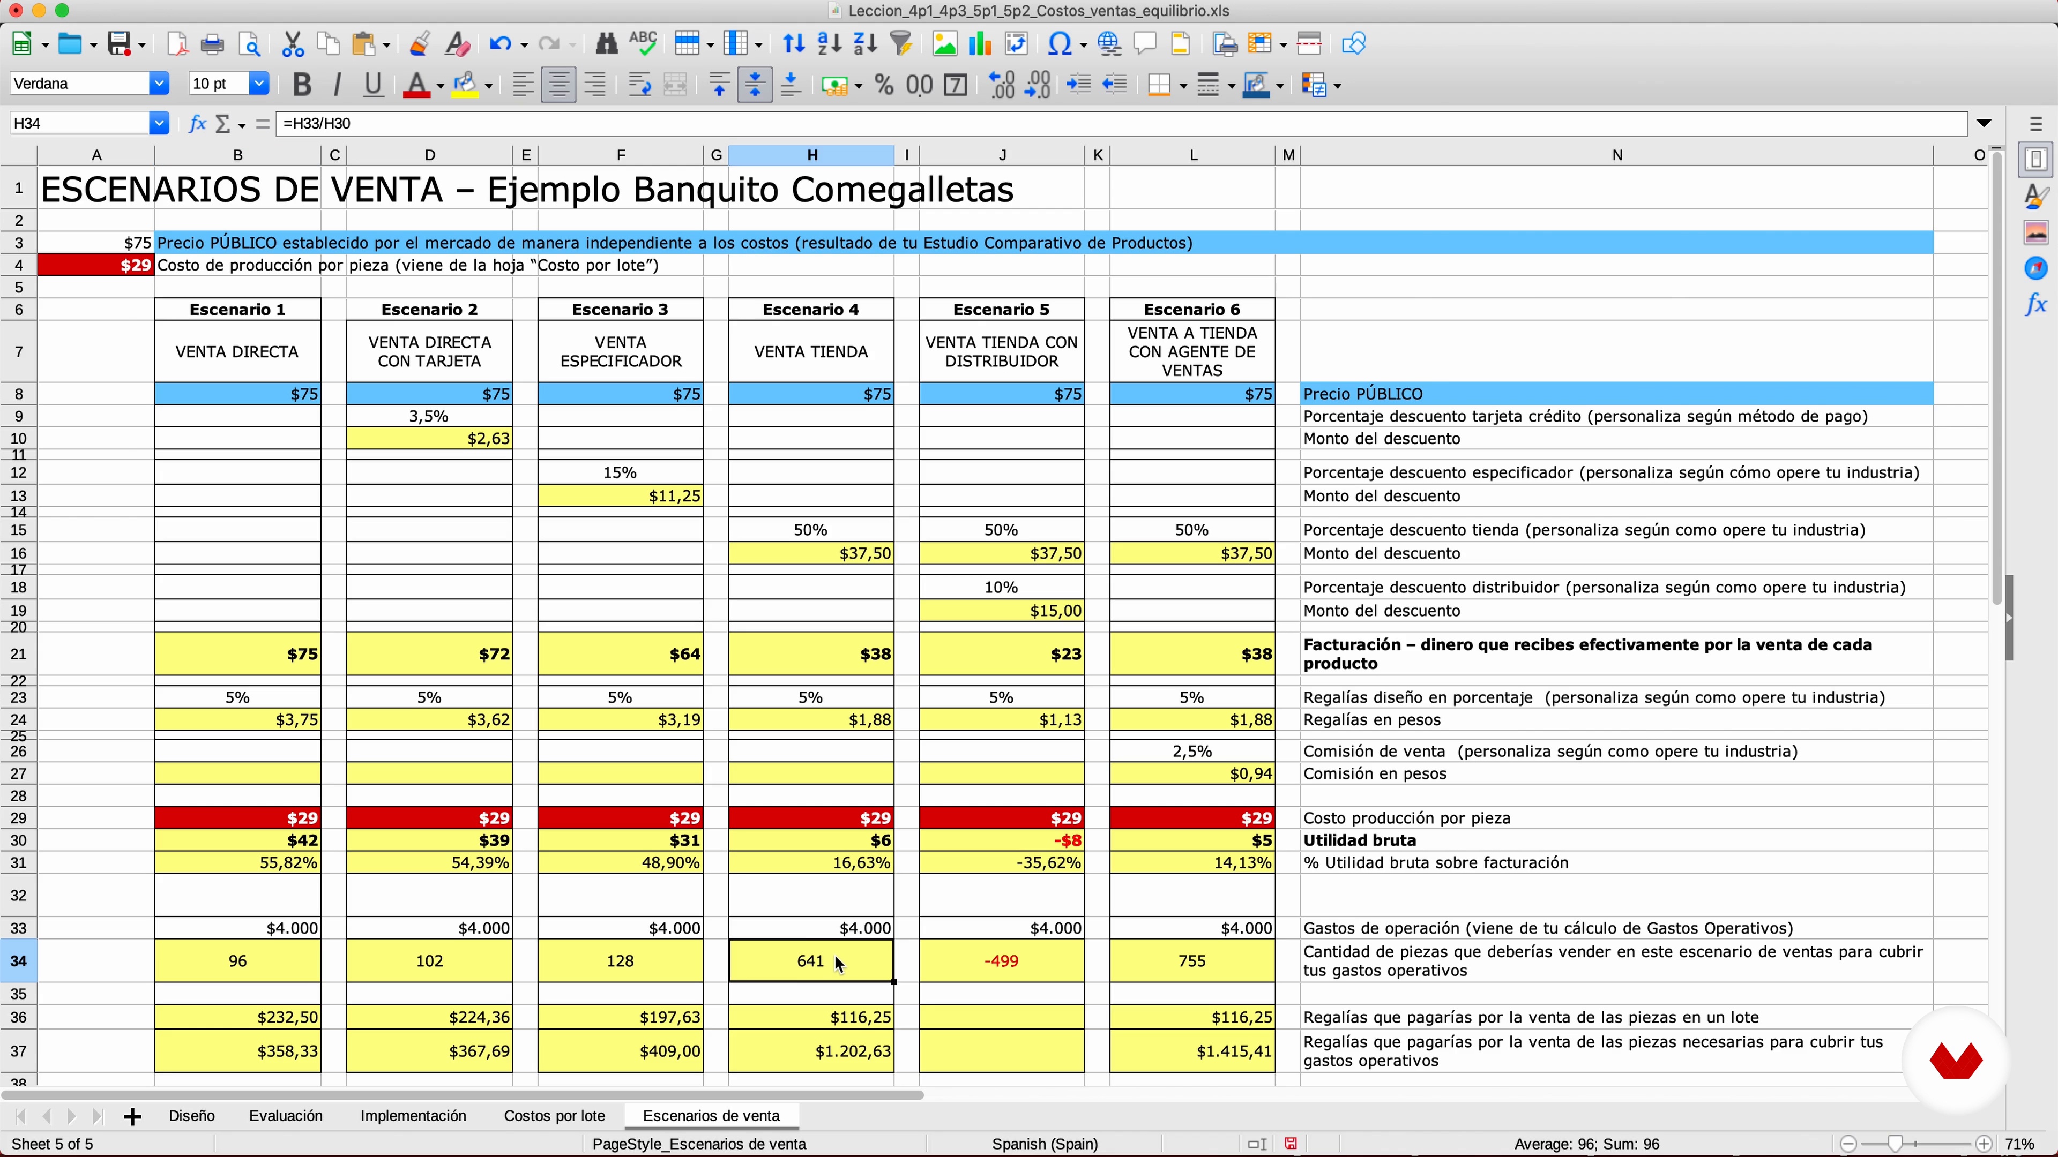The width and height of the screenshot is (2058, 1157).
Task: Cut selection with scissors icon
Action: pos(293,44)
